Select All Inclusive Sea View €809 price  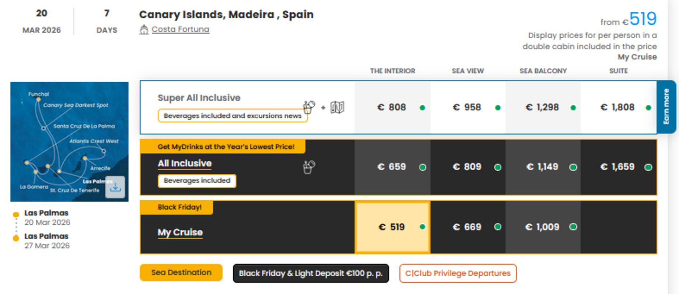[468, 167]
